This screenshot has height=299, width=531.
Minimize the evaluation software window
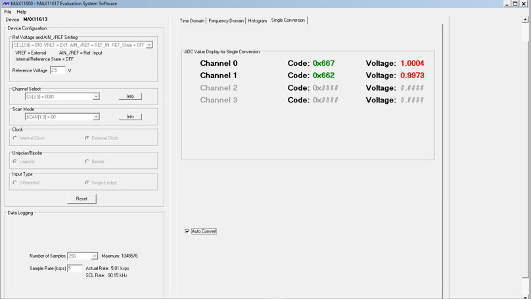(x=507, y=4)
